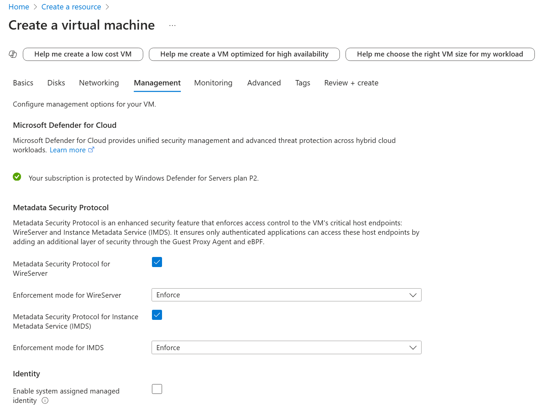Click the external link icon after Learn more
This screenshot has width=557, height=410.
91,150
